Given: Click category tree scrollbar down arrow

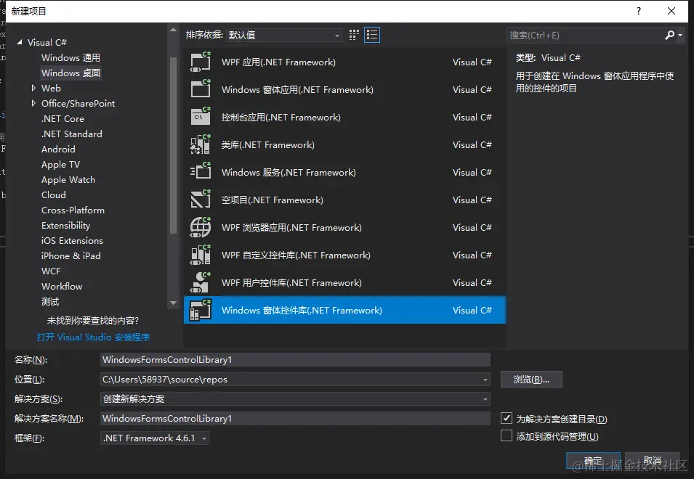Looking at the screenshot, I should (x=173, y=303).
